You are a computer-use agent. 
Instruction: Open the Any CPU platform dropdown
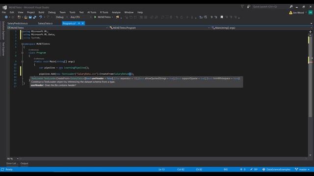[x=81, y=17]
